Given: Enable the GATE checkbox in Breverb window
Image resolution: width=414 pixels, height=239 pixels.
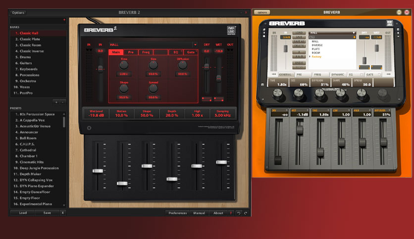Looking at the screenshot, I should click(379, 75).
